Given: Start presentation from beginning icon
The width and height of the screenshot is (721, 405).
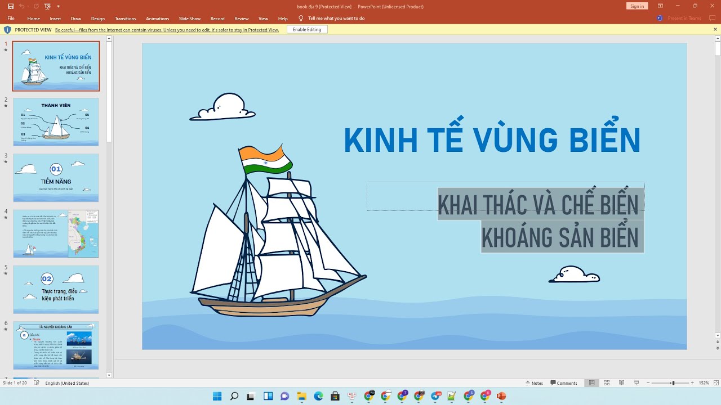Looking at the screenshot, I should pyautogui.click(x=47, y=6).
